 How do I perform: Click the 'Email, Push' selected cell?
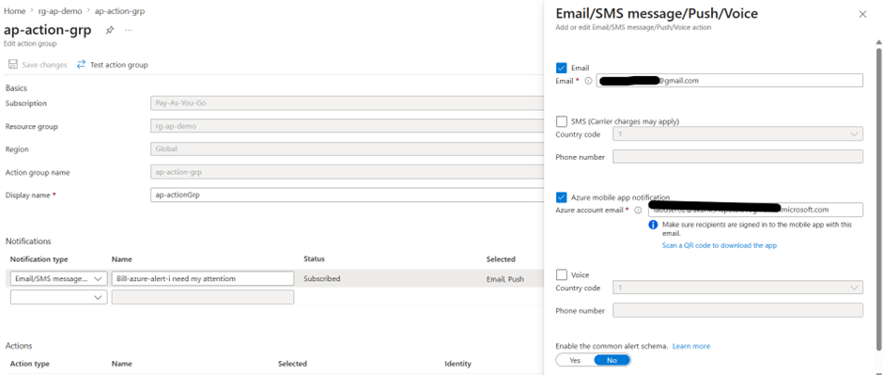tap(505, 279)
